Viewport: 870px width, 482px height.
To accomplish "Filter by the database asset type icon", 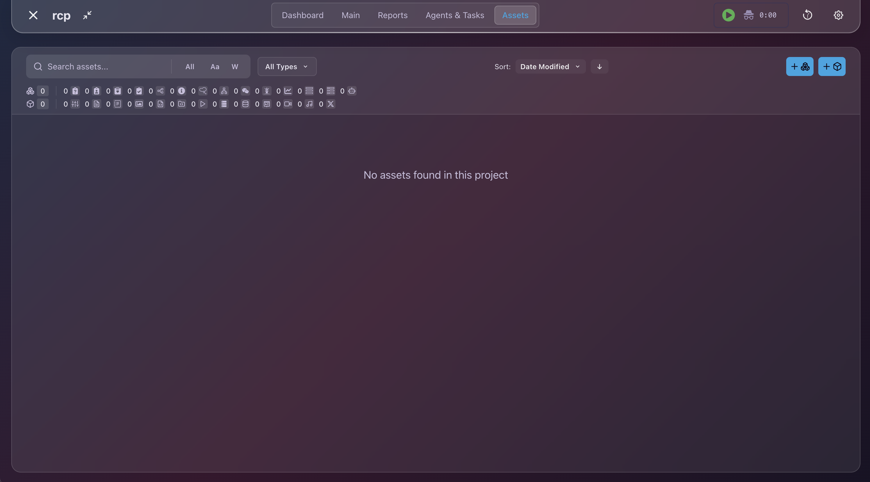I will 245,104.
